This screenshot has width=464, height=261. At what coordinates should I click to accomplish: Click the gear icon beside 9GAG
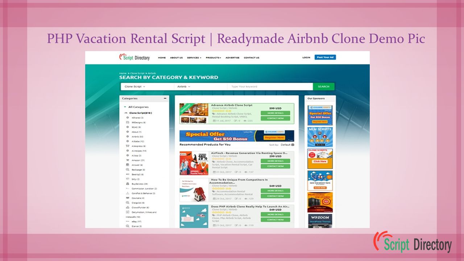coord(128,127)
